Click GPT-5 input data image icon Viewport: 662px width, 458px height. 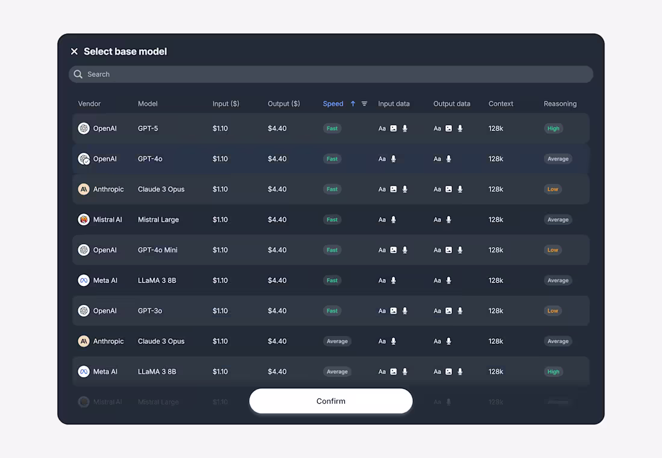coord(394,129)
